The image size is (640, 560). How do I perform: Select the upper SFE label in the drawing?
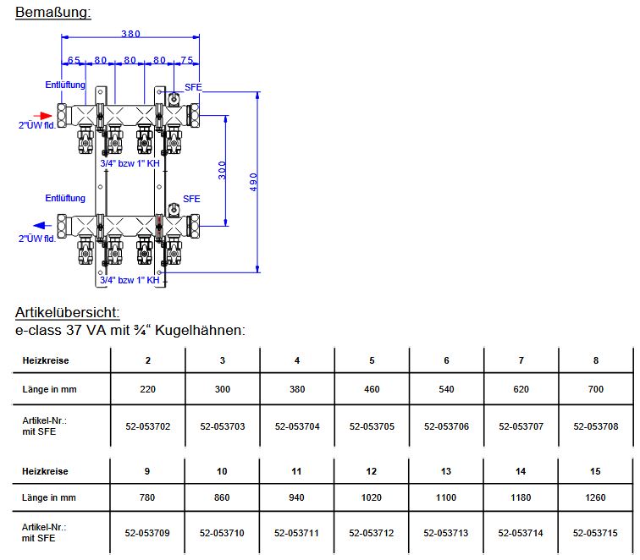(192, 88)
